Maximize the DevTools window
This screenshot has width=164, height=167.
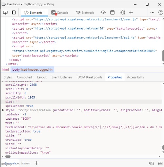click(147, 4)
